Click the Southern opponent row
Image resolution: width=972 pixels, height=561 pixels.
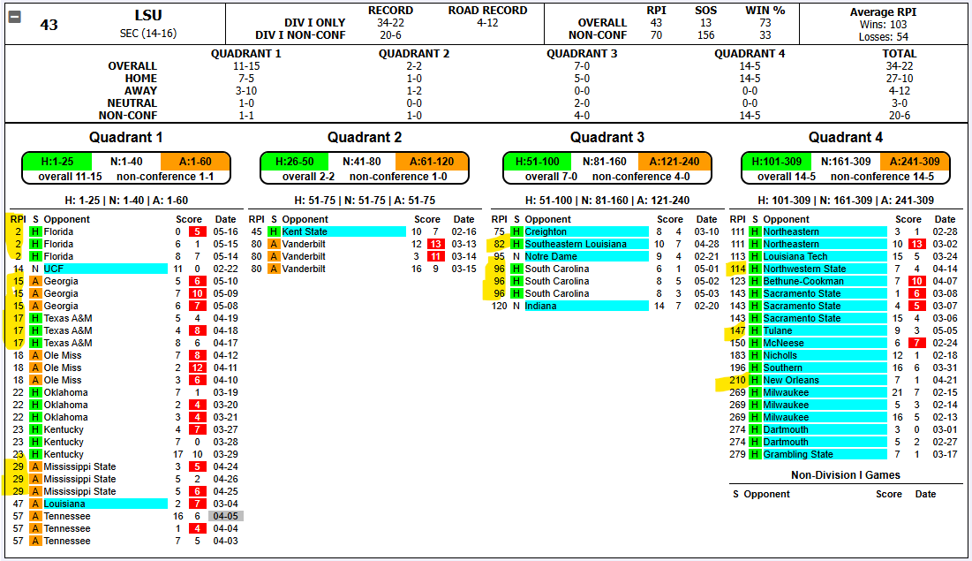(x=825, y=368)
